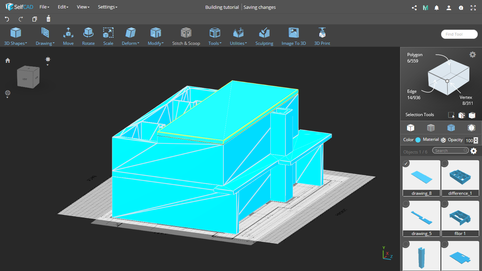Click the Home view icon
Viewport: 482px width, 271px height.
click(x=8, y=60)
